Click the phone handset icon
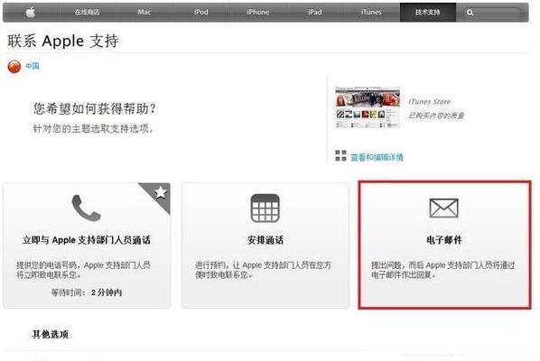Screen dimensions: 540x361 tap(86, 208)
